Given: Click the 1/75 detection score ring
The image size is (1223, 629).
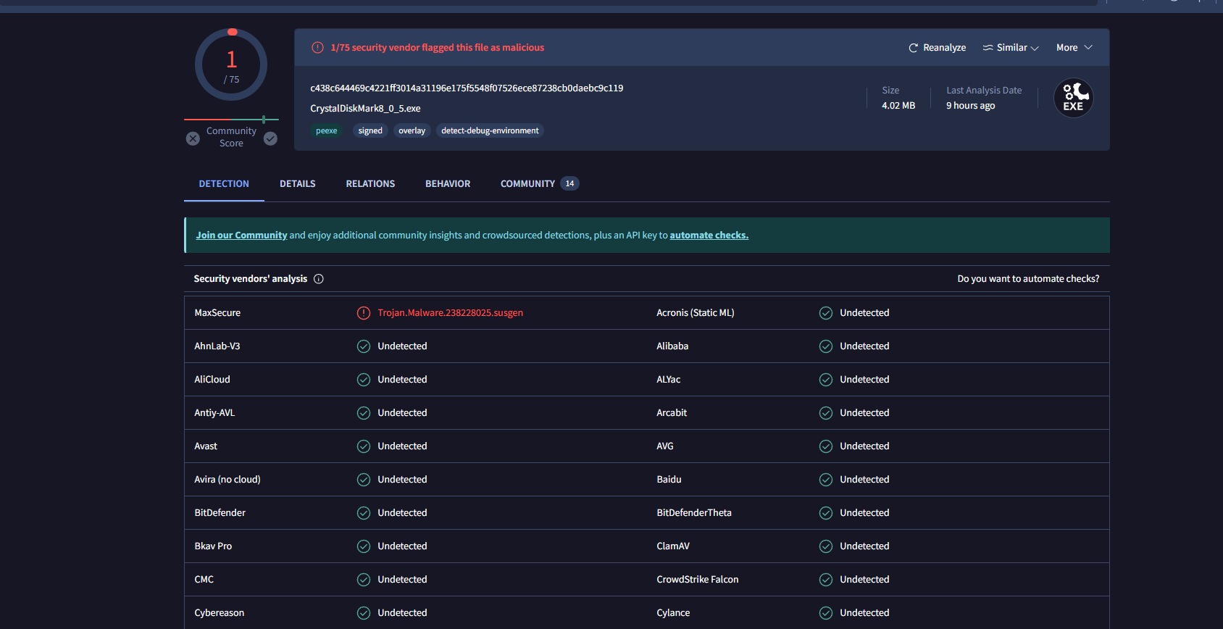Looking at the screenshot, I should (x=231, y=64).
